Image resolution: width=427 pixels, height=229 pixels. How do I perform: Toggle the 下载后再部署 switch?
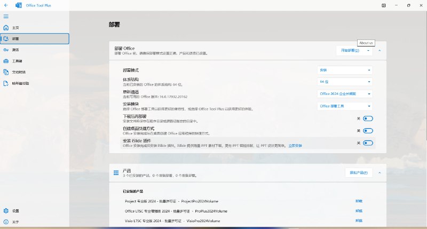[368, 119]
